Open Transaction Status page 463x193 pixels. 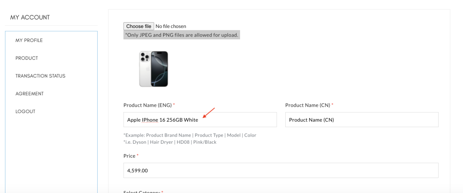click(40, 76)
